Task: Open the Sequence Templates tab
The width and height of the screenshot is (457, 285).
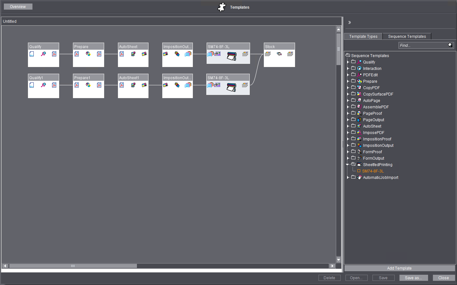Action: tap(407, 36)
